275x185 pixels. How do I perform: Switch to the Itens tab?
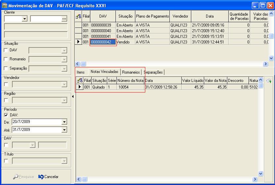coord(81,72)
